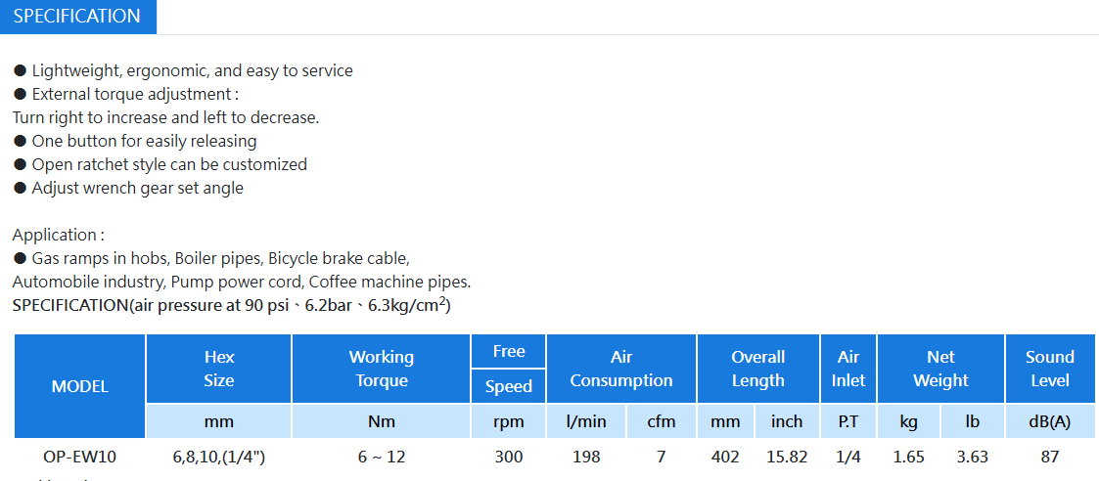Select the 15.82 inch length value
This screenshot has width=1099, height=481.
pos(787,458)
